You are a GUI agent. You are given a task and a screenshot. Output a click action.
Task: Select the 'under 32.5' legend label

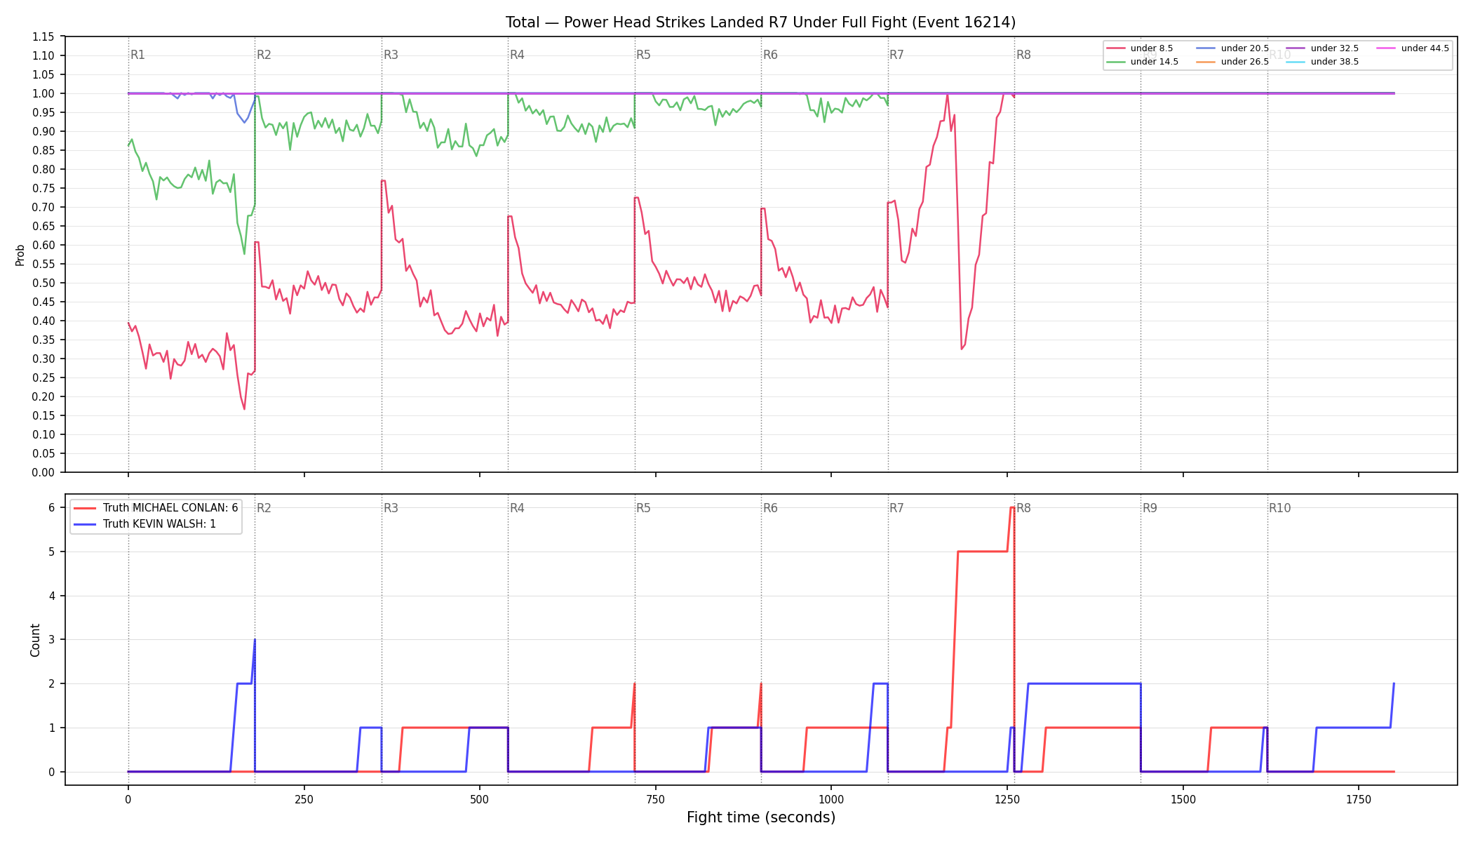[1335, 48]
